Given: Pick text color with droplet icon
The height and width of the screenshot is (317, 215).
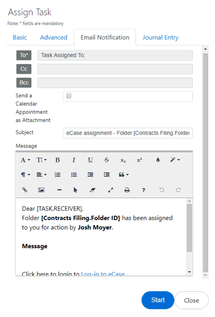Looking at the screenshot, I should tap(158, 160).
